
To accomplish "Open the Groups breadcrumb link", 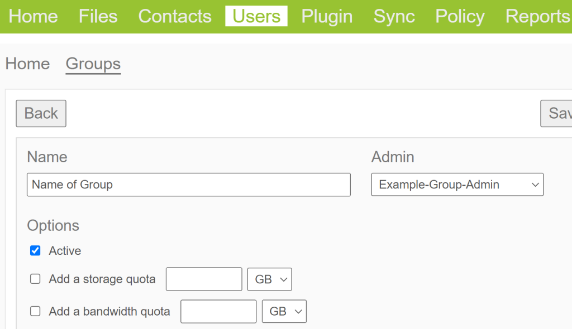I will (x=93, y=64).
